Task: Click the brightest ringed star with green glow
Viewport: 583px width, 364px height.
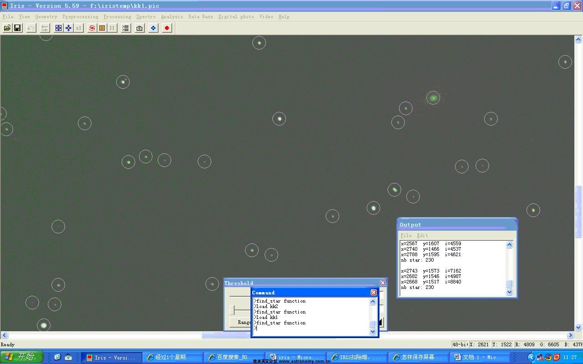Action: coord(433,98)
